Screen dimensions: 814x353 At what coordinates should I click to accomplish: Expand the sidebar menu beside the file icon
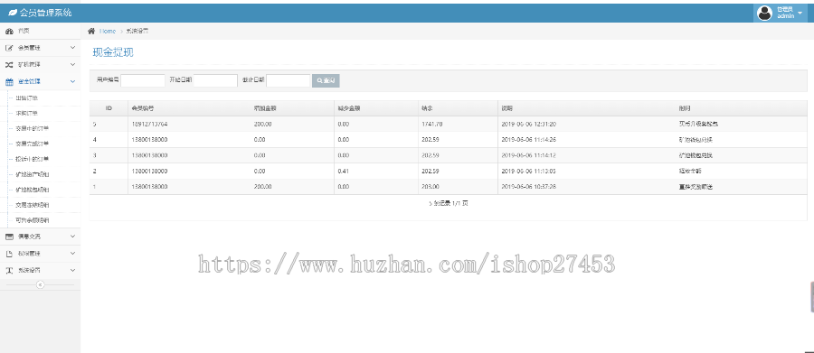click(x=72, y=254)
